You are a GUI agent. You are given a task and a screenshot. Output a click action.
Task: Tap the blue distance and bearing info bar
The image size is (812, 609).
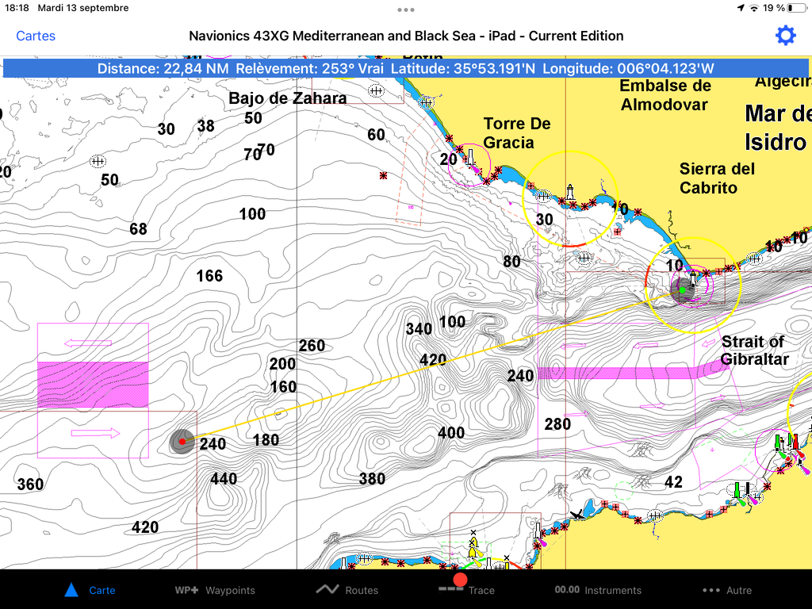pyautogui.click(x=405, y=68)
